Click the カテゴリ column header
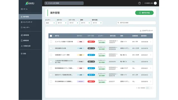The width and height of the screenshot is (178, 100). [x=80, y=36]
